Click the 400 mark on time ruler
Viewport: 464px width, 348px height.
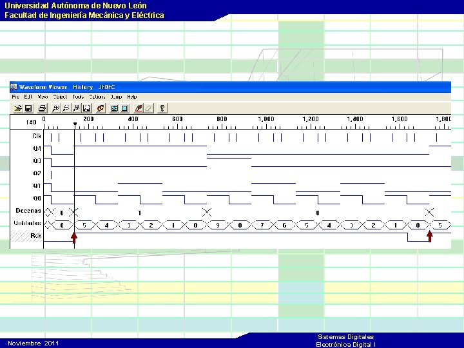point(133,119)
